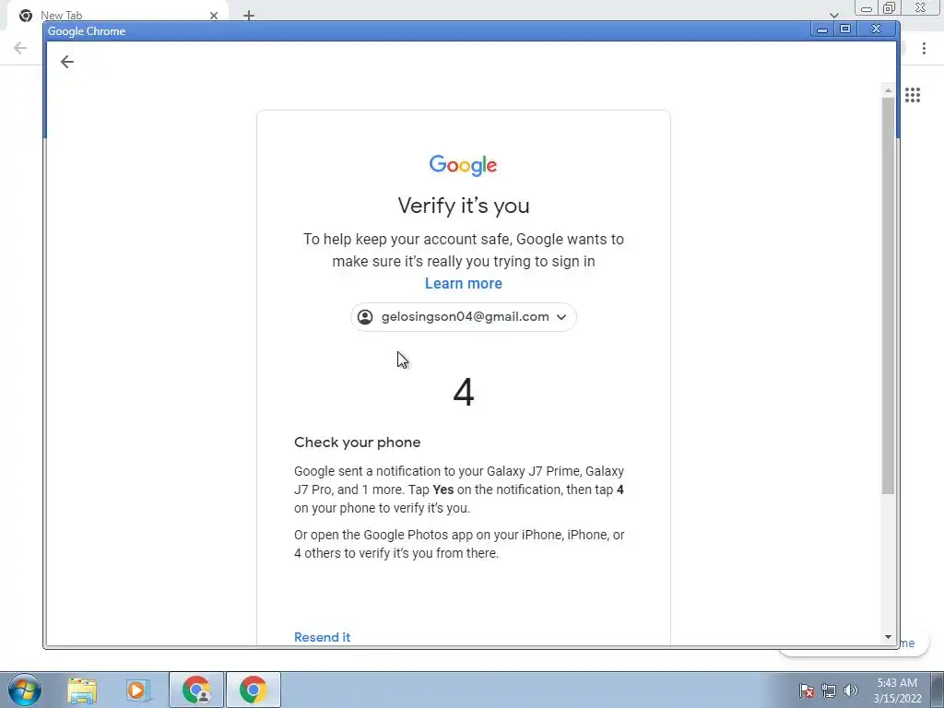944x708 pixels.
Task: Add a new tab with the plus icon
Action: pyautogui.click(x=249, y=16)
